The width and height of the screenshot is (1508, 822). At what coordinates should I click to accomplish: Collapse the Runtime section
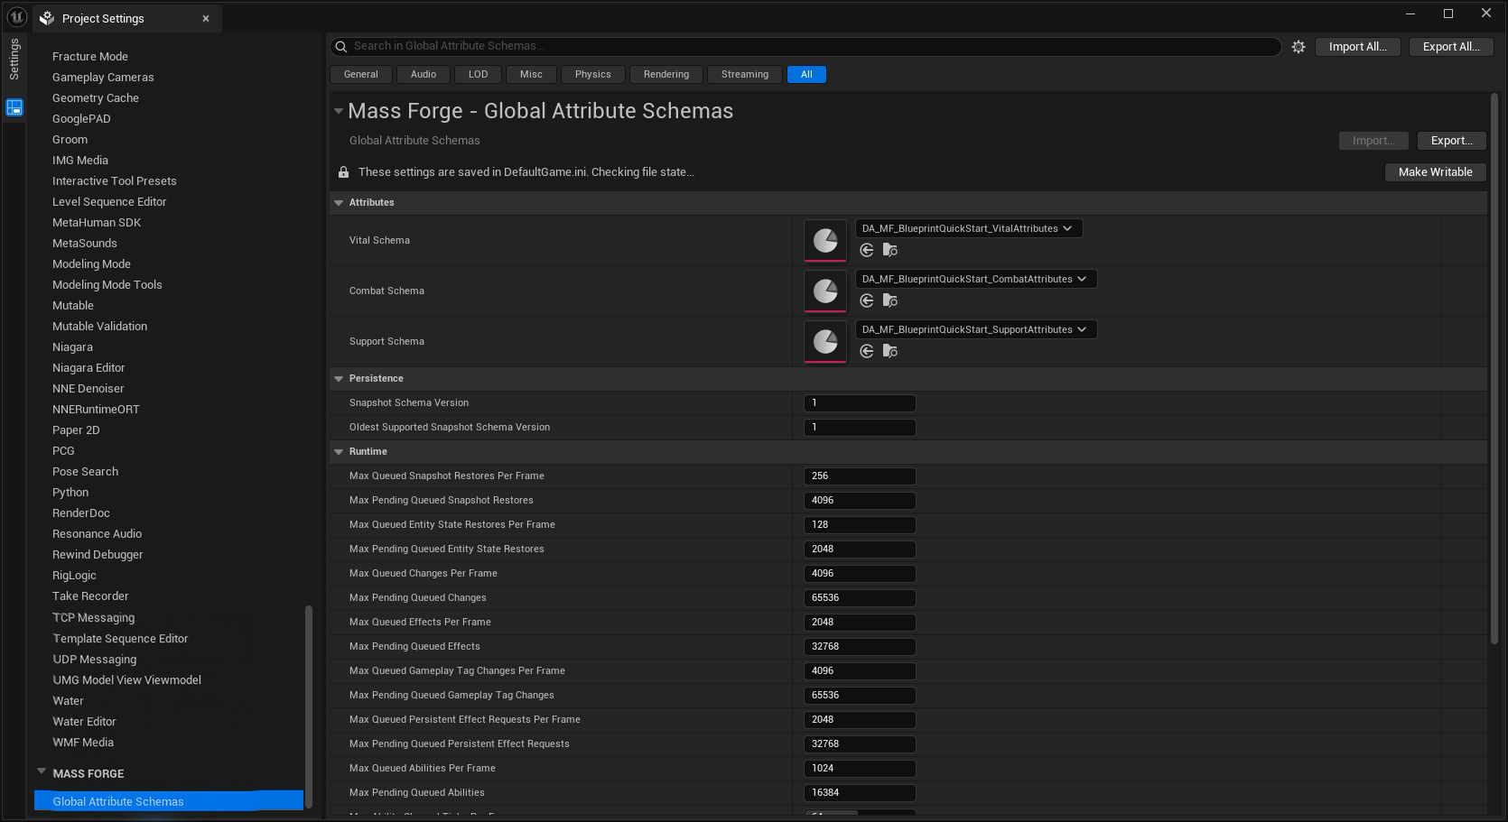[x=339, y=452]
